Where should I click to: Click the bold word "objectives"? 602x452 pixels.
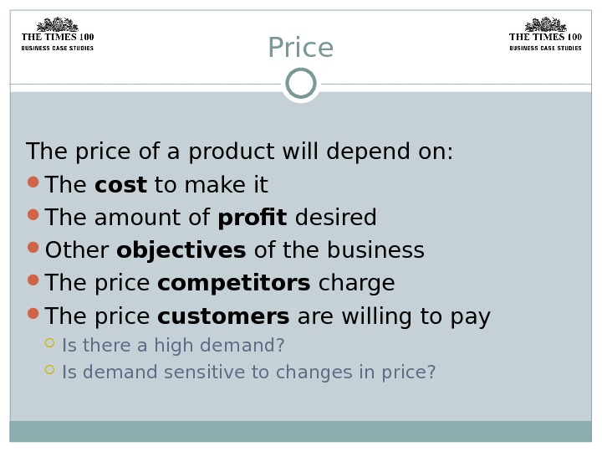(181, 251)
